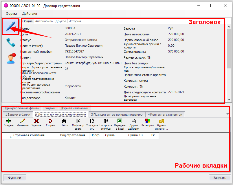Screen dimensions: 233x185
Task: Click the client person icon in sidebar
Action: point(10,58)
